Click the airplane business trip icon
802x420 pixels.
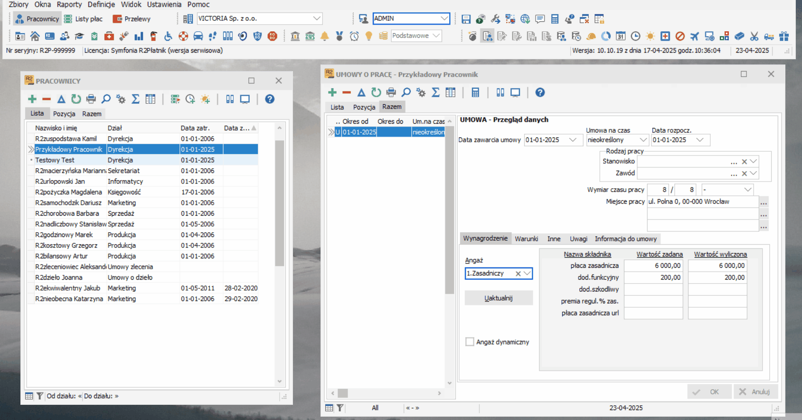[695, 36]
